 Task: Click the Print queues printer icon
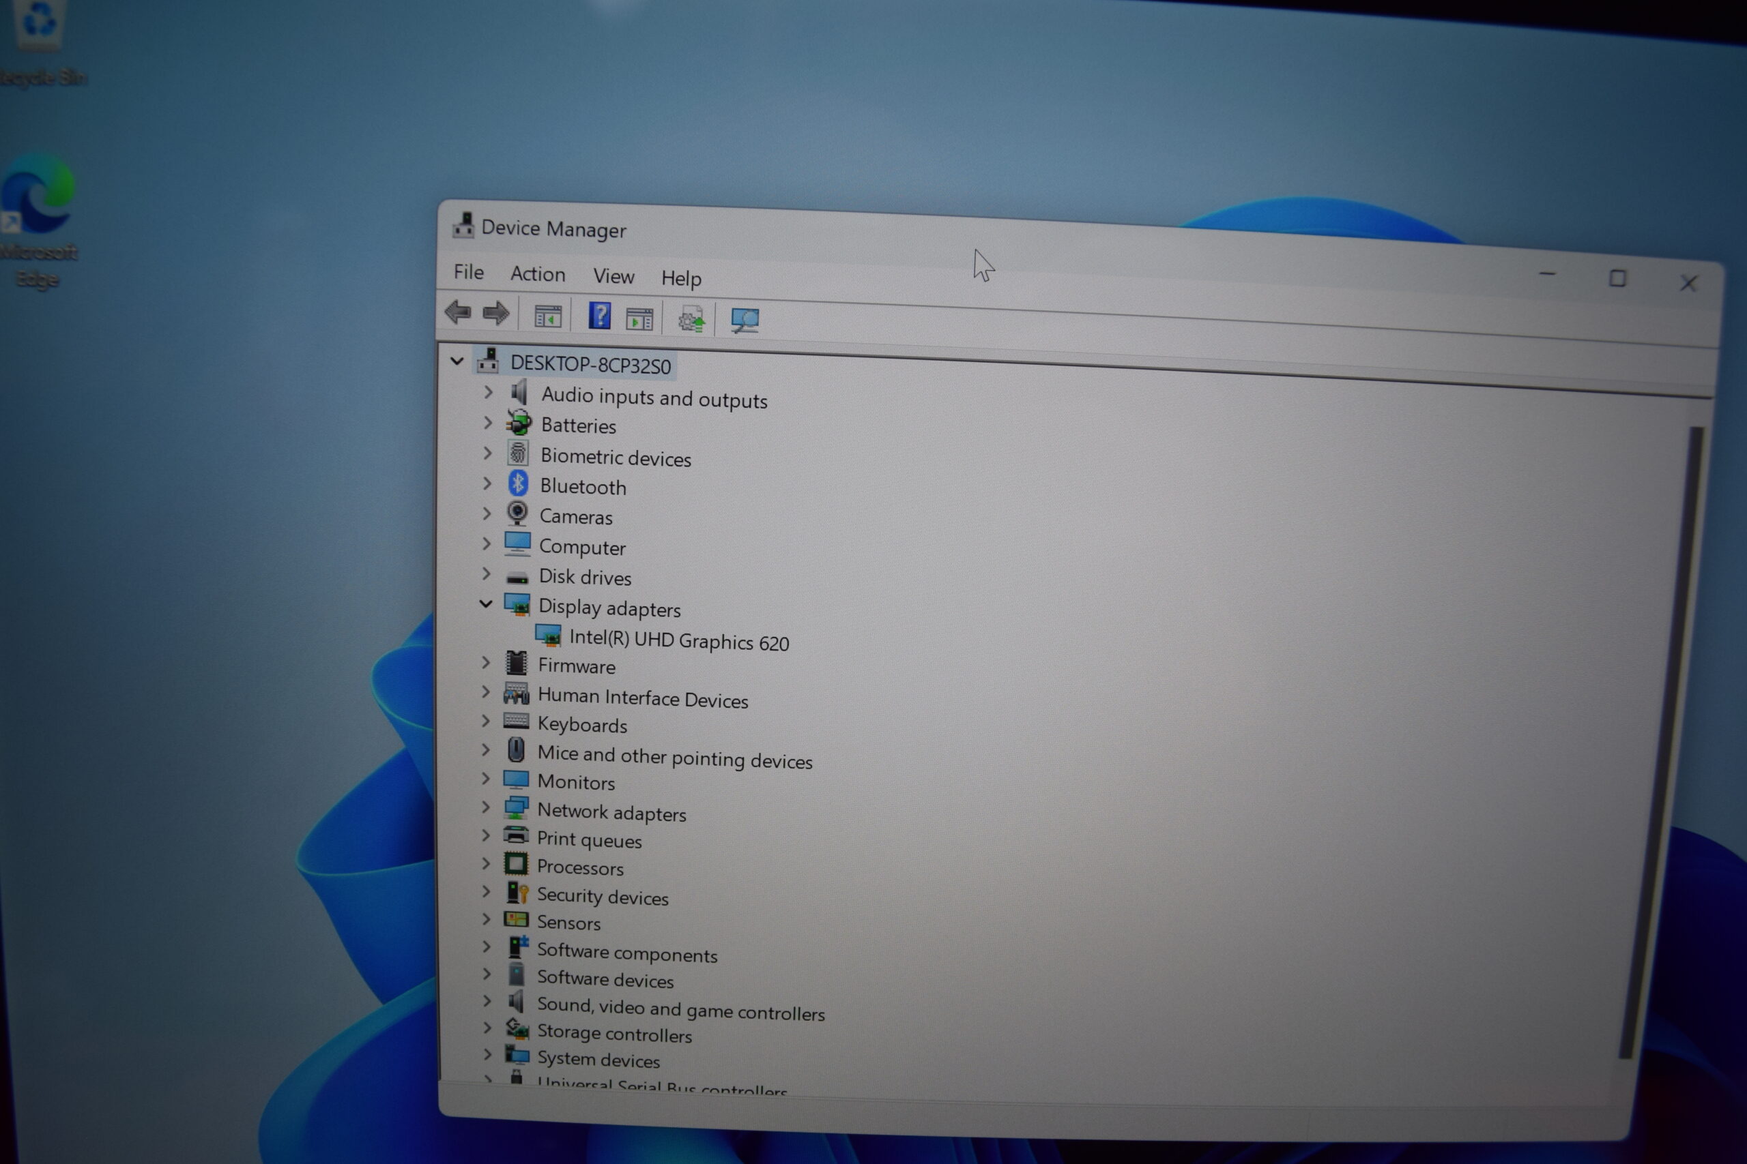[516, 835]
